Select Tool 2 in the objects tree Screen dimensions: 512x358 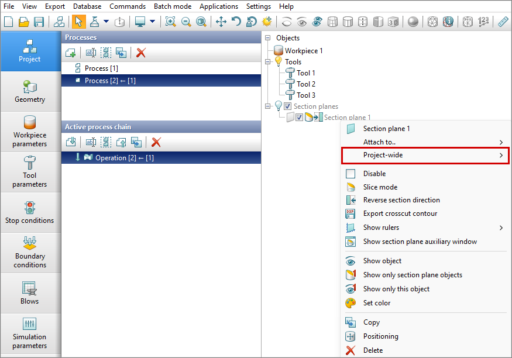click(x=305, y=84)
